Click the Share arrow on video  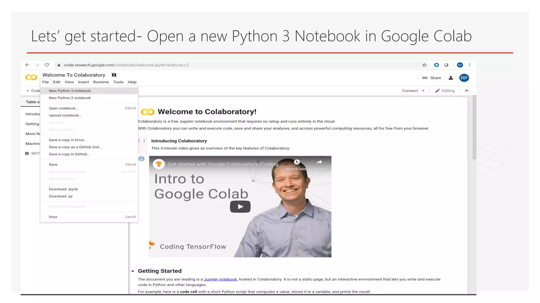[319, 162]
